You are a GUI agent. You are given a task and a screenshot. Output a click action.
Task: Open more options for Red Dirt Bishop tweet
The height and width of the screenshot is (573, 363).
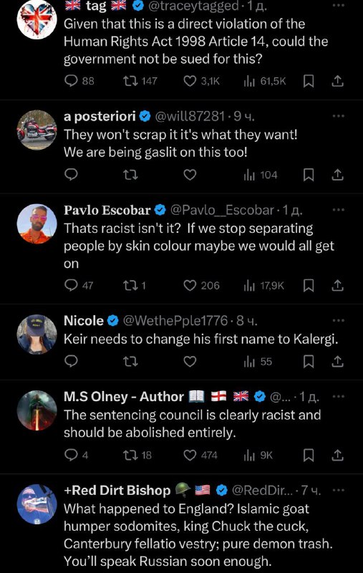click(x=338, y=490)
